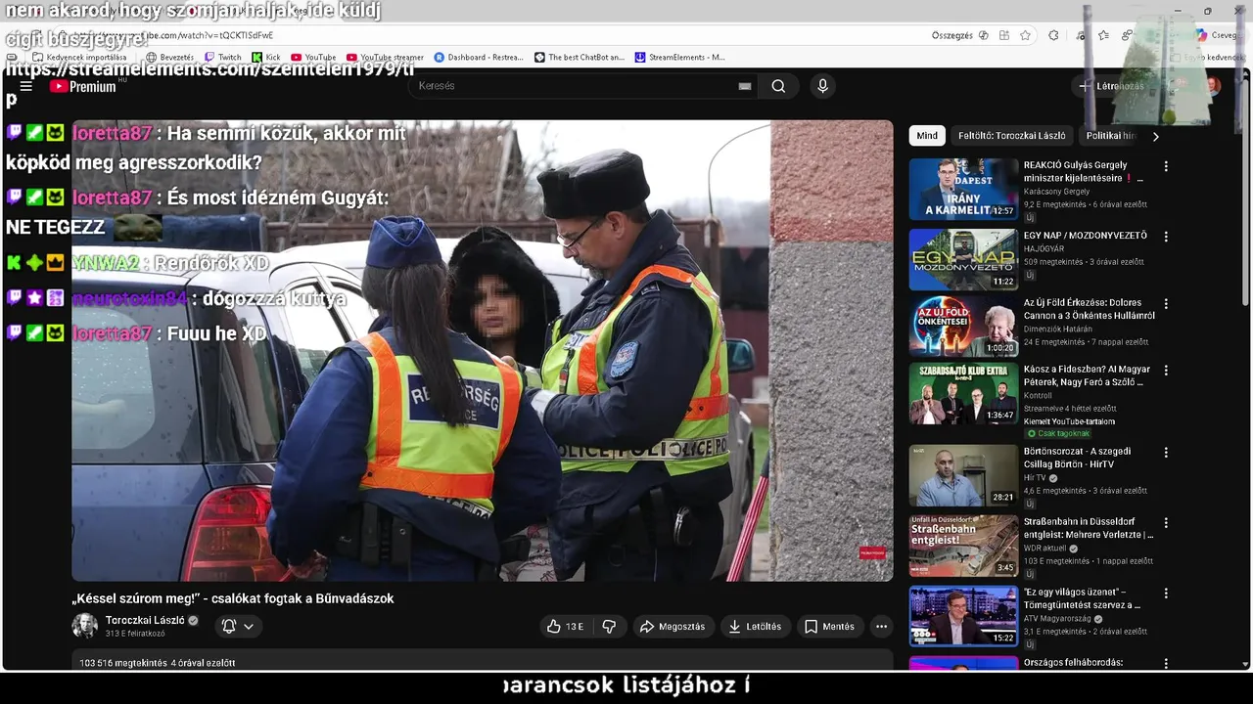Image resolution: width=1253 pixels, height=704 pixels.
Task: Open the Twitch bookmark
Action: pyautogui.click(x=223, y=58)
